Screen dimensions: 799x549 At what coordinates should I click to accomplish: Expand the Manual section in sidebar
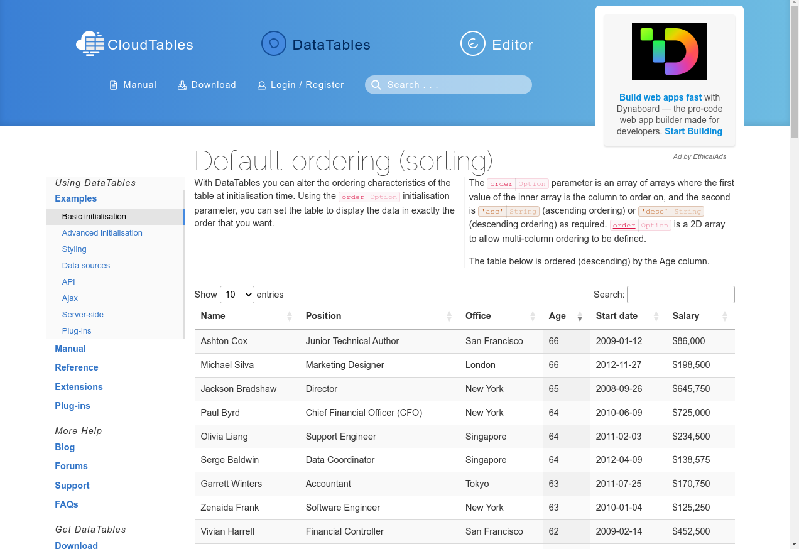tap(70, 349)
